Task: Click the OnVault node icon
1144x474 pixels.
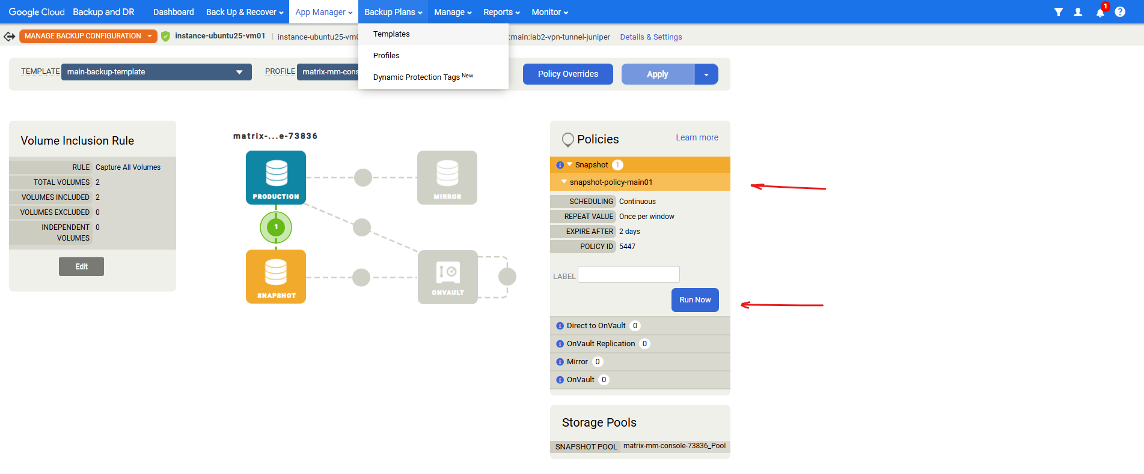Action: 448,277
